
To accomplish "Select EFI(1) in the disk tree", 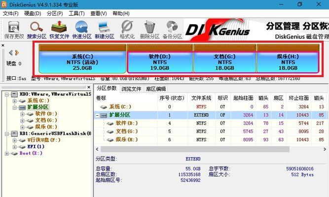I will tap(36, 146).
